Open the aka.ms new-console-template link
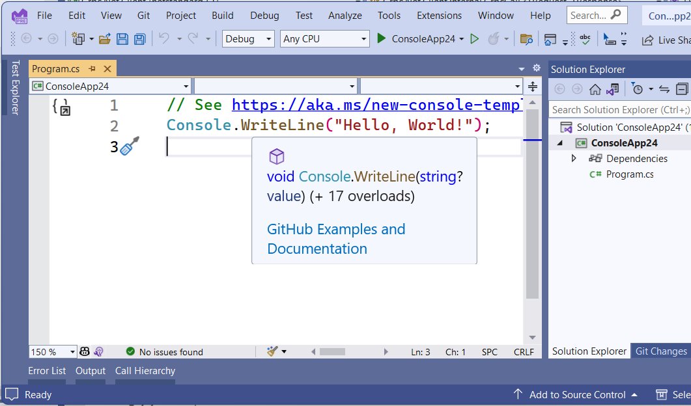This screenshot has width=691, height=406. click(377, 105)
